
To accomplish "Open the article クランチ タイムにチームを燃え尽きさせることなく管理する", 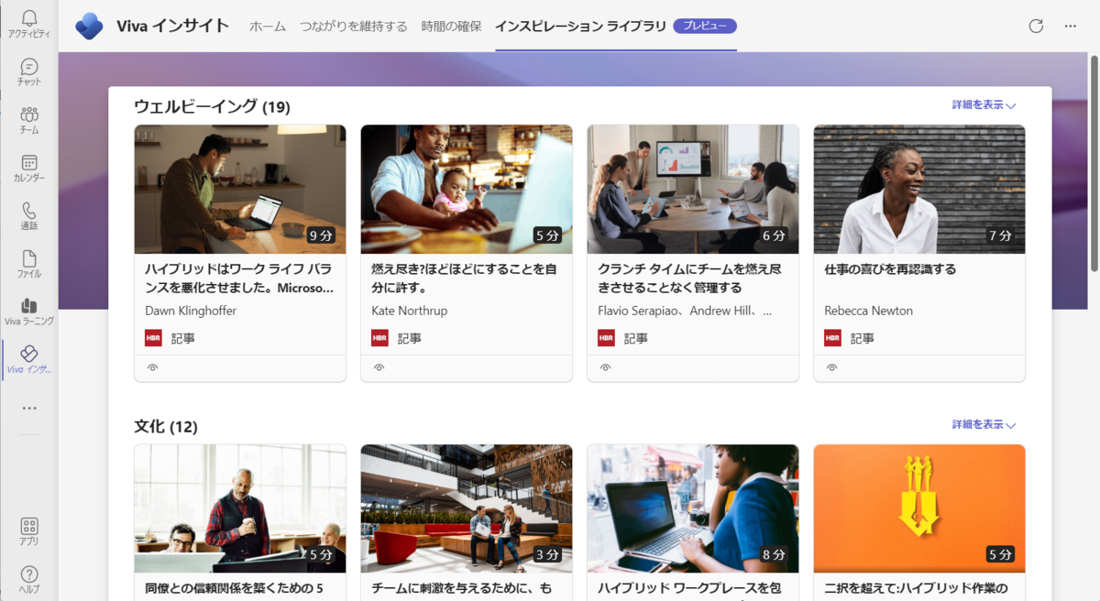I will 689,279.
